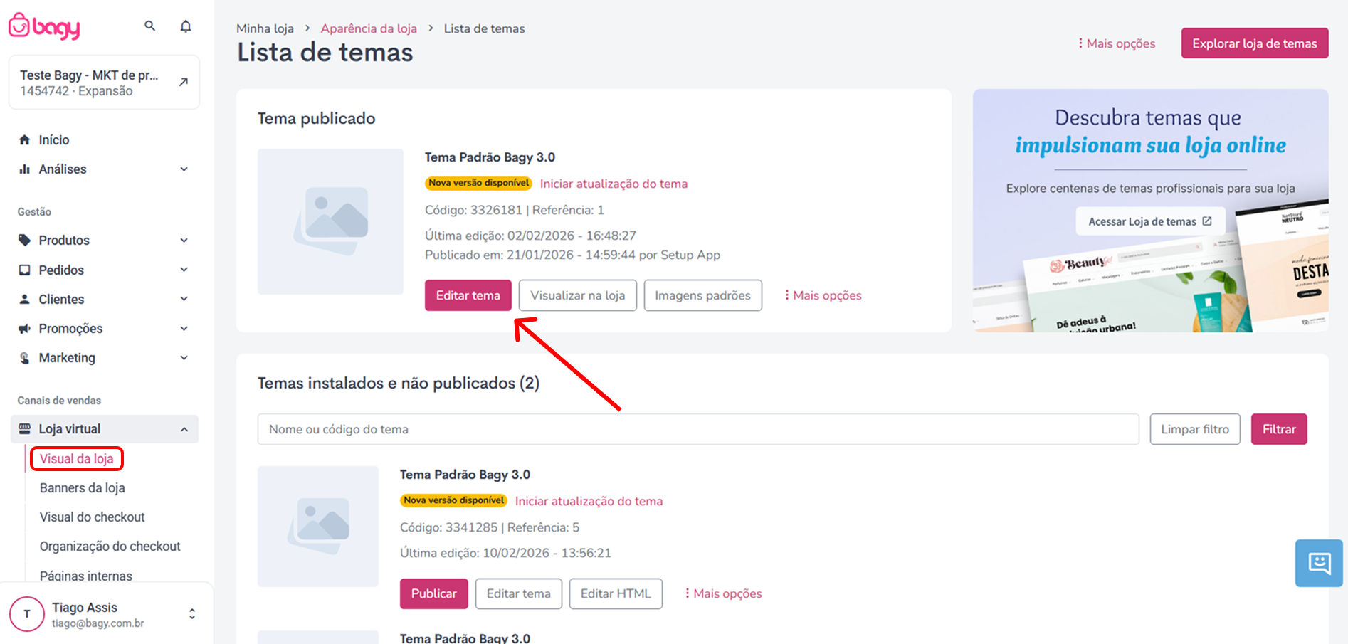This screenshot has width=1348, height=644.
Task: Expand the Análises menu chevron
Action: click(184, 169)
